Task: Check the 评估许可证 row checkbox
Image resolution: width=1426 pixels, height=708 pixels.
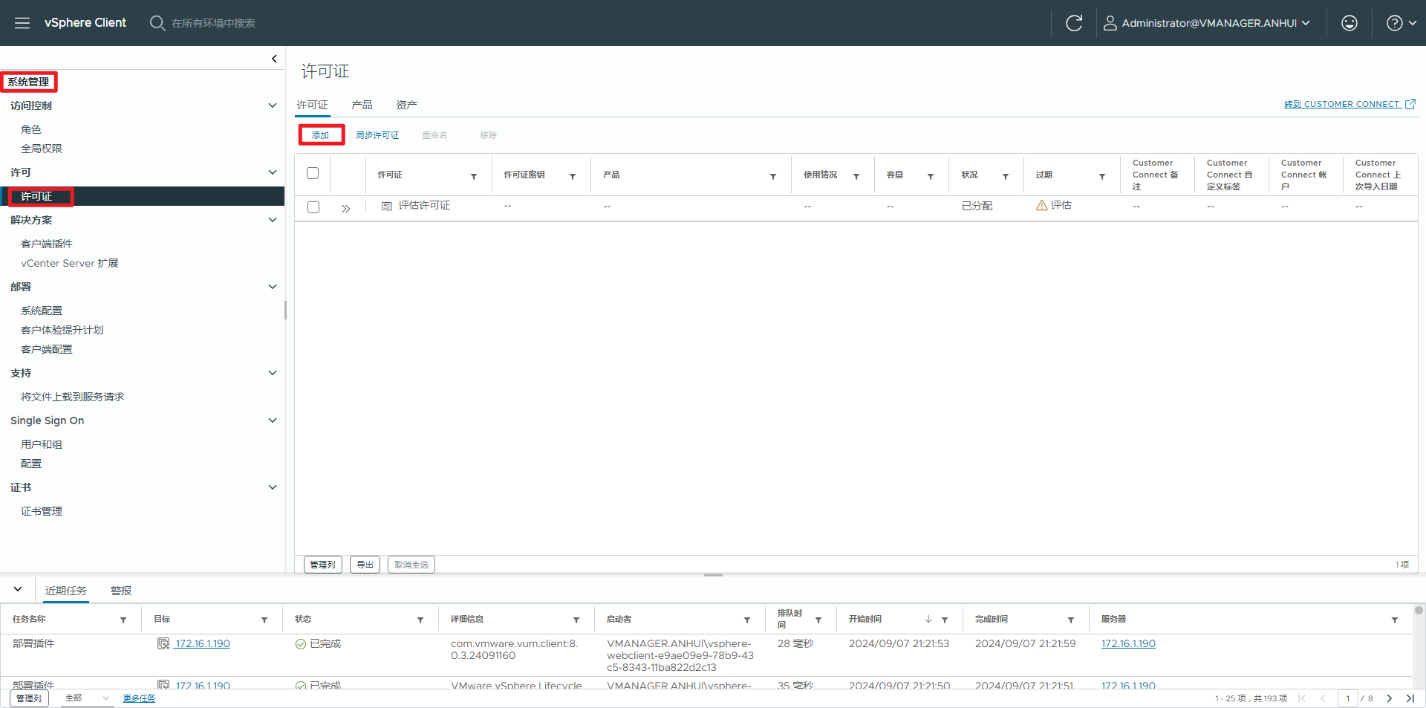Action: pos(313,207)
